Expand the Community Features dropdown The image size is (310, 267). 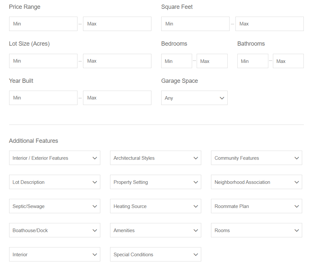click(256, 158)
